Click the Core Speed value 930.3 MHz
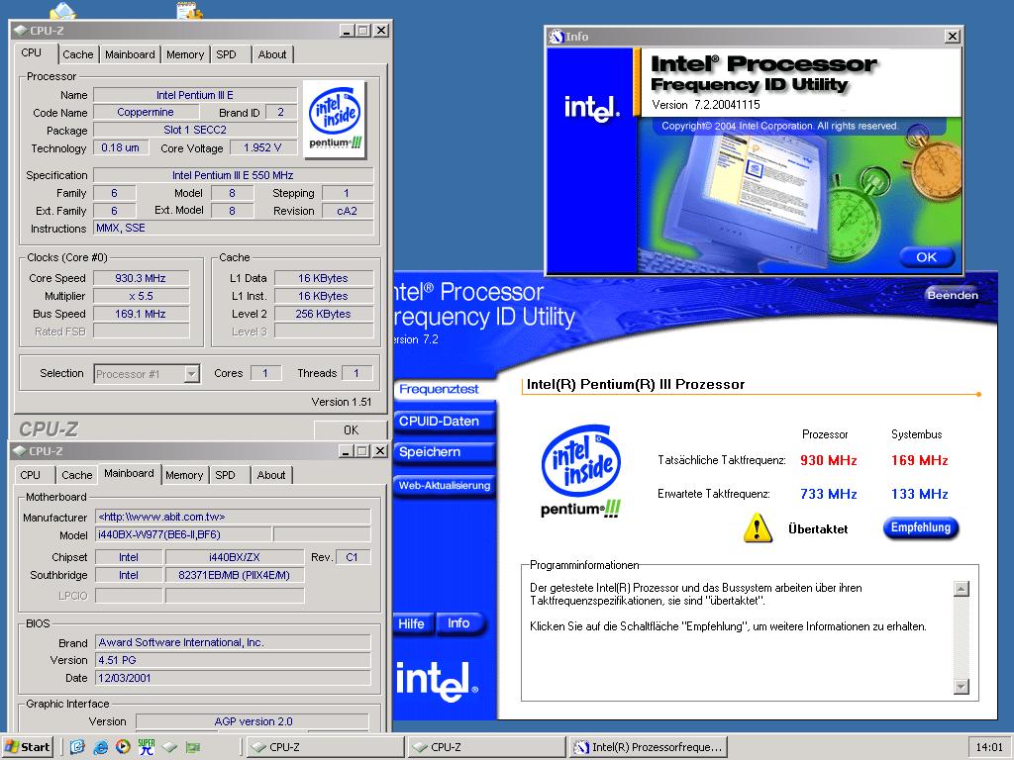 point(141,278)
